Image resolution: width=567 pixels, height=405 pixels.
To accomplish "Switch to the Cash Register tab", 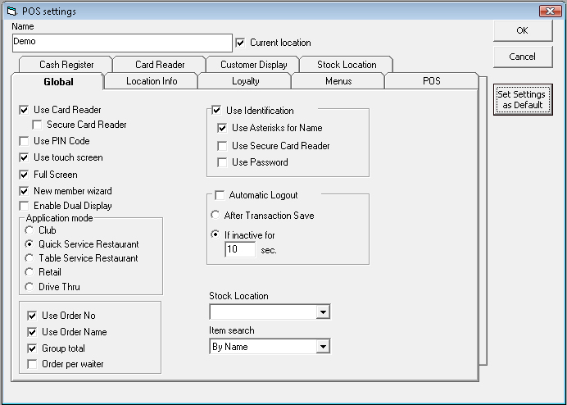I will [x=66, y=65].
